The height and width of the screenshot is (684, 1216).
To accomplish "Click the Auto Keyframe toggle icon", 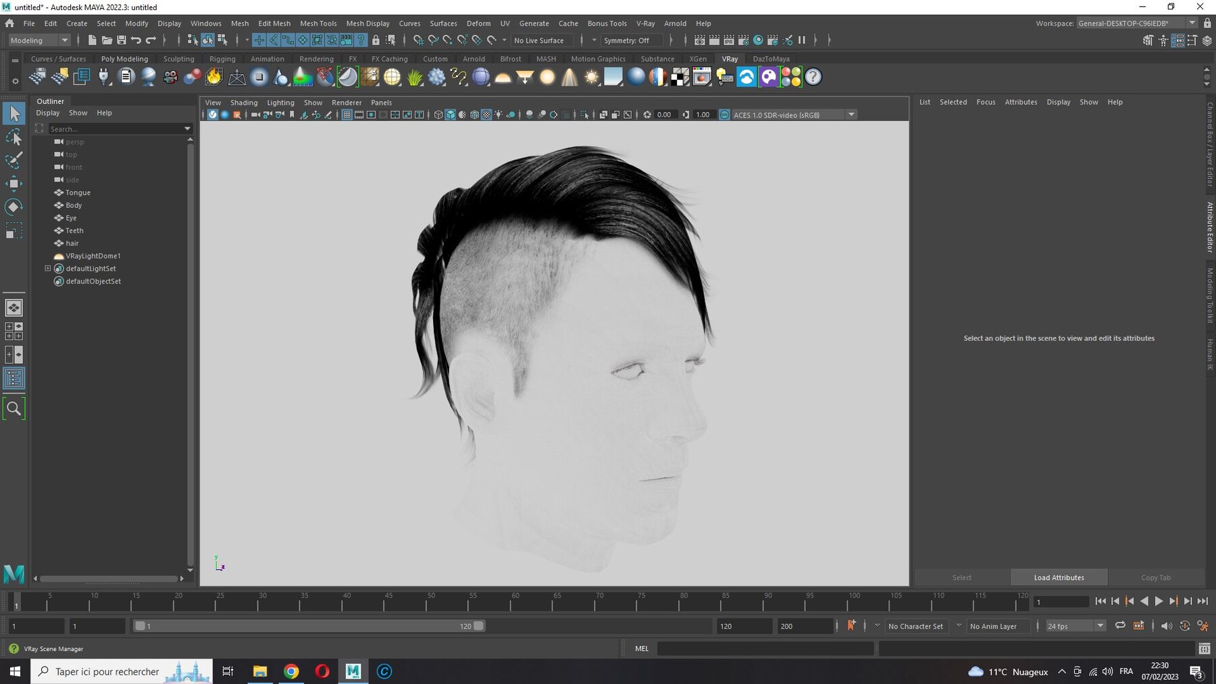I will 1185,626.
